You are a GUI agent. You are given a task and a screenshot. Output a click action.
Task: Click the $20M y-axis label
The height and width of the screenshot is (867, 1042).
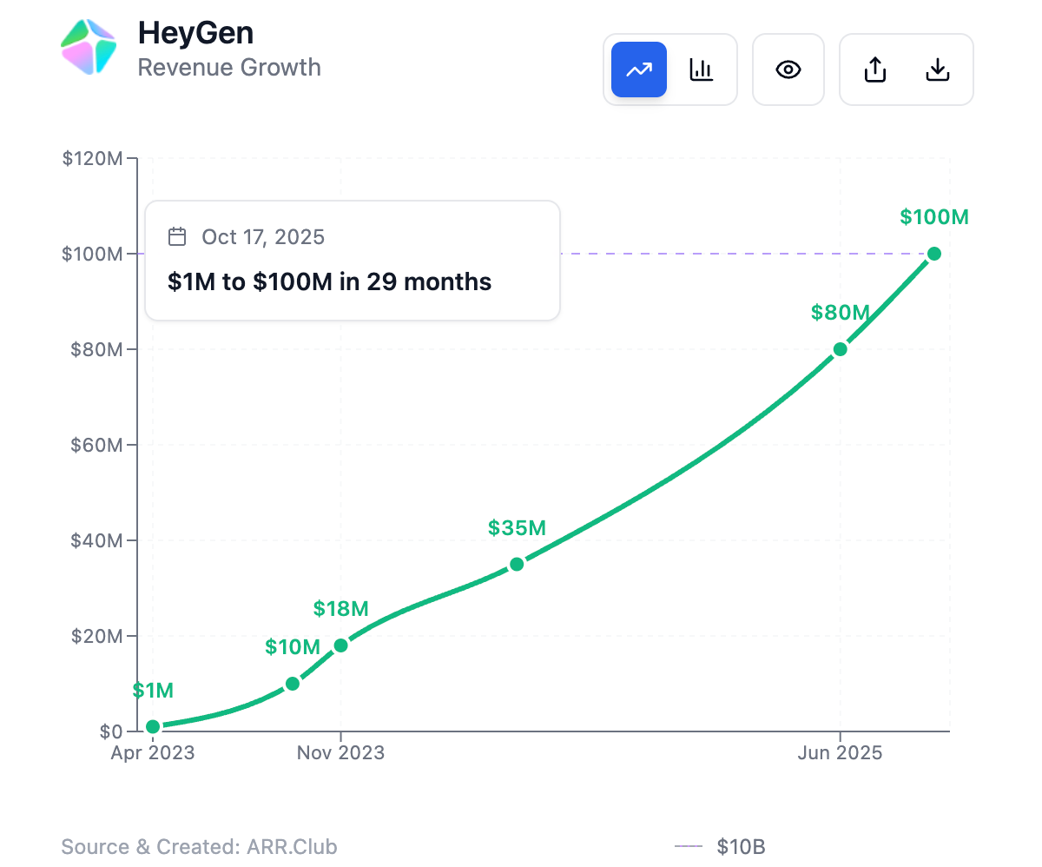(96, 637)
